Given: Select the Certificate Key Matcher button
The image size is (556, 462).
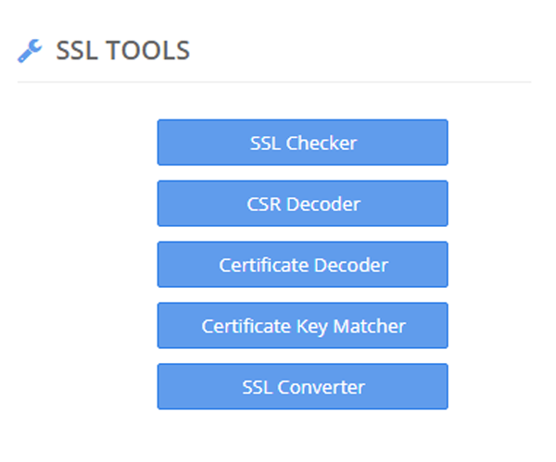Looking at the screenshot, I should [x=302, y=325].
